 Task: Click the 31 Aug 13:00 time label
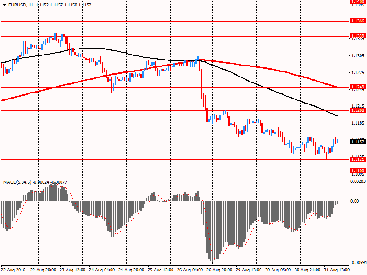(x=337, y=270)
